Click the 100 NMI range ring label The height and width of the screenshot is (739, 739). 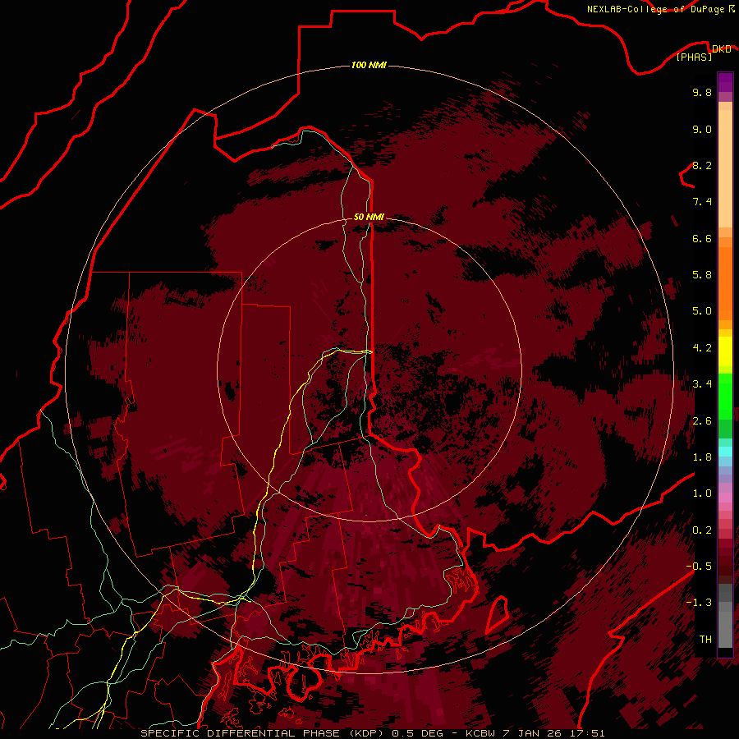point(369,65)
